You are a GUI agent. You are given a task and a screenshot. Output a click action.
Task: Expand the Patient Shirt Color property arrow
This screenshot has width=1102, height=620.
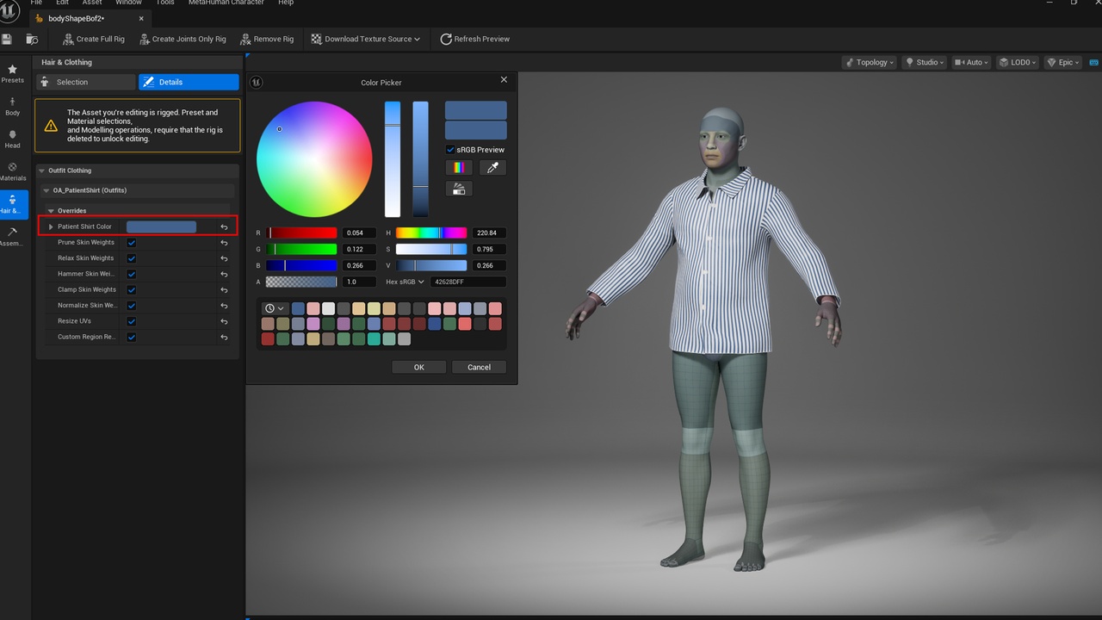click(x=51, y=227)
